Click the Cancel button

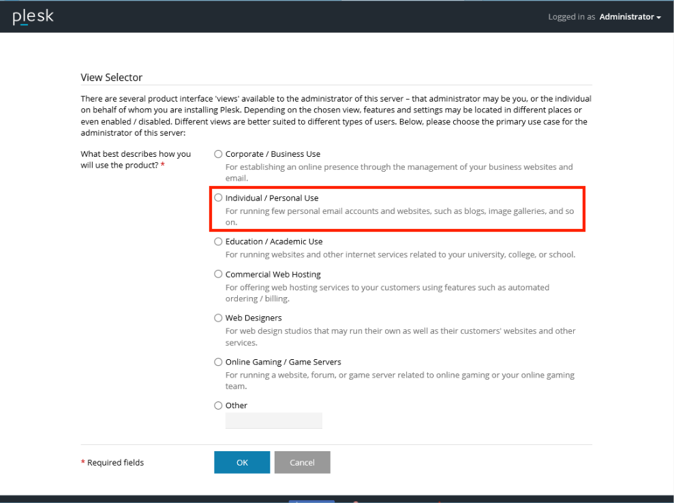tap(302, 462)
